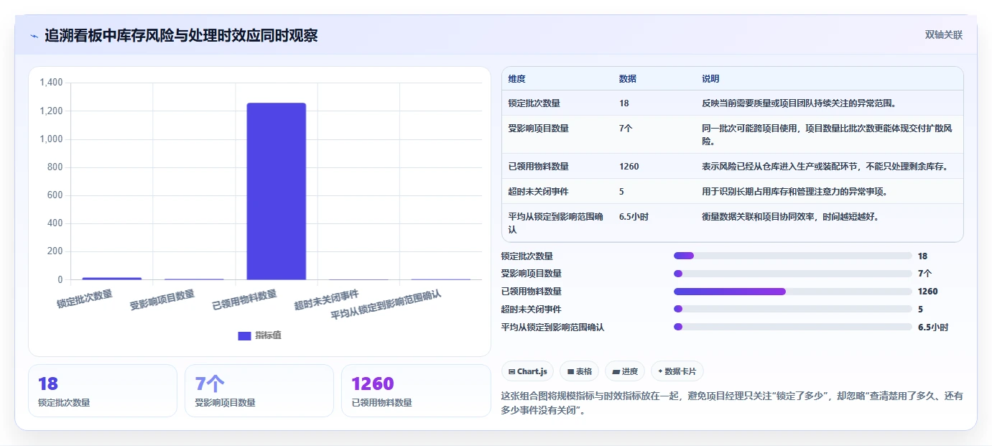Screen dimensions: 992x446
Task: Click the summary paragraph starting 这张组合图
Action: point(732,403)
